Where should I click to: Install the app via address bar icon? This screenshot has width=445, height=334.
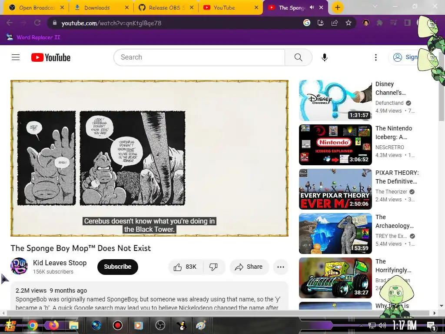tap(320, 23)
